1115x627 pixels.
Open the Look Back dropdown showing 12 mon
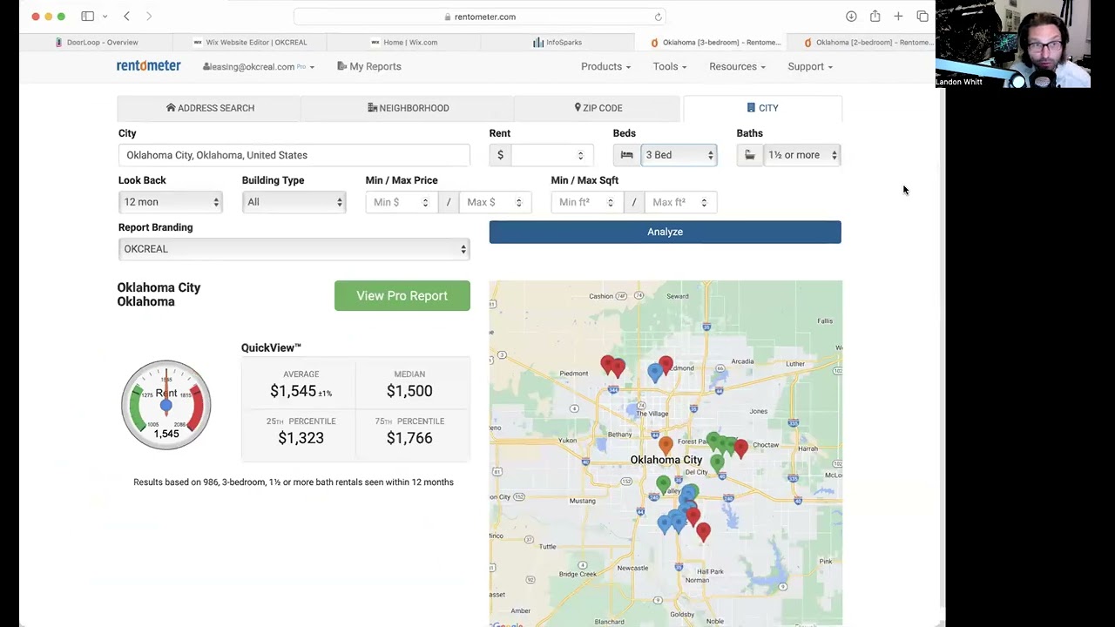(170, 202)
